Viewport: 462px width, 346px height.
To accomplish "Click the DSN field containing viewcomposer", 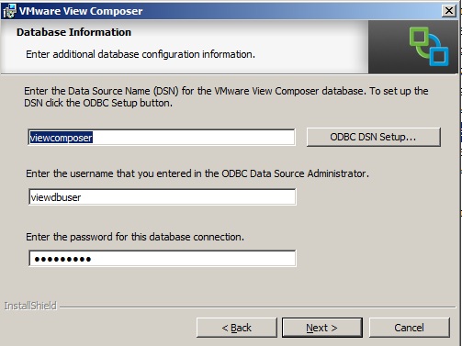I will [x=162, y=138].
